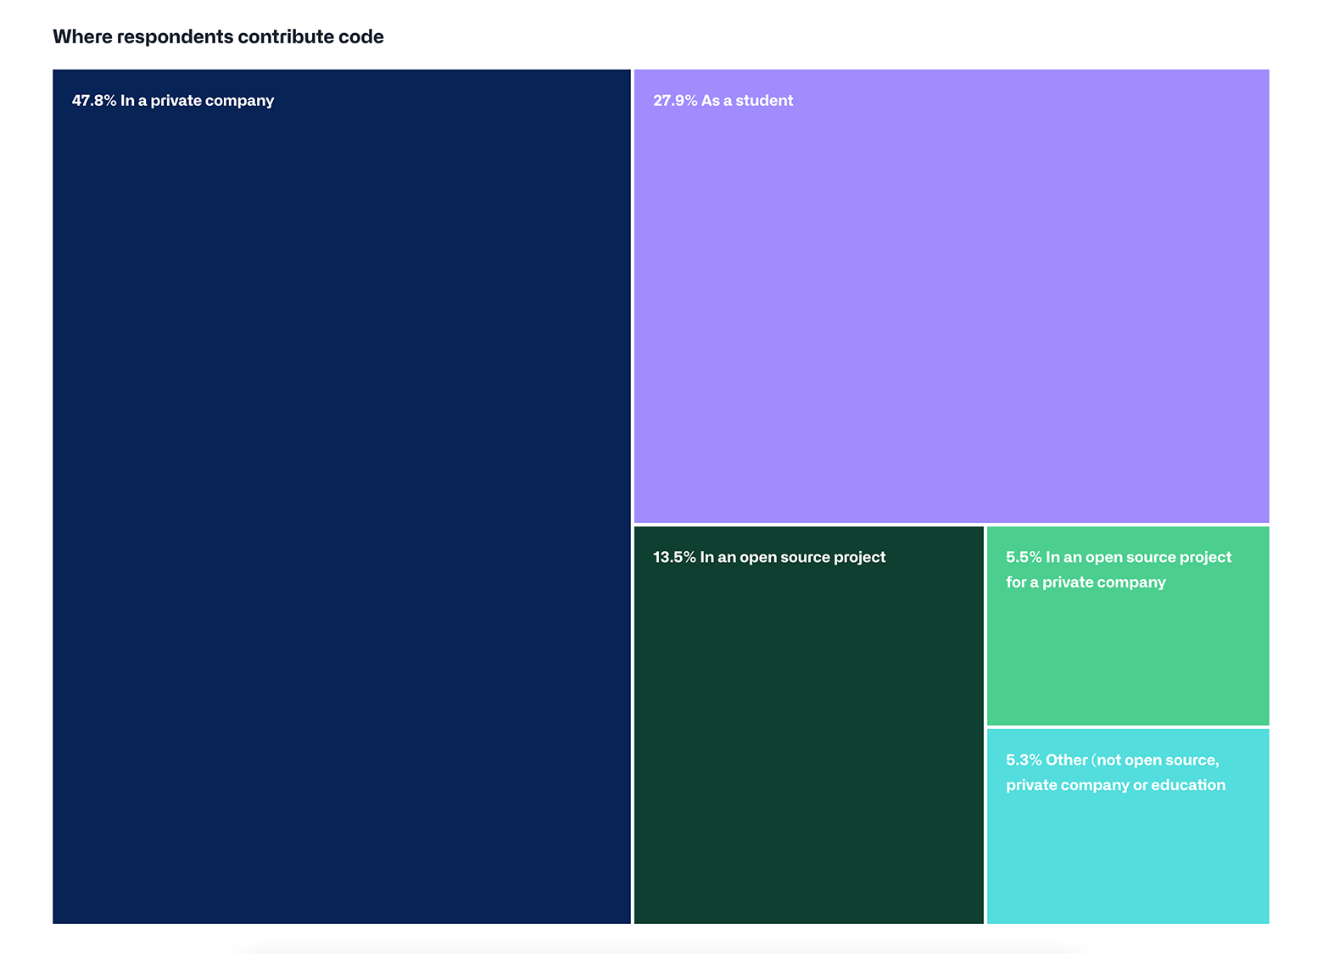The height and width of the screenshot is (969, 1323).
Task: Click the chart title "Where respondents contribute code"
Action: [x=218, y=36]
